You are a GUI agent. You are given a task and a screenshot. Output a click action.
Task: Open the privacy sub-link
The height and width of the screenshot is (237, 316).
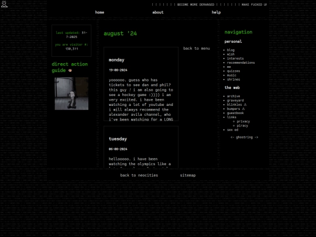(x=243, y=122)
